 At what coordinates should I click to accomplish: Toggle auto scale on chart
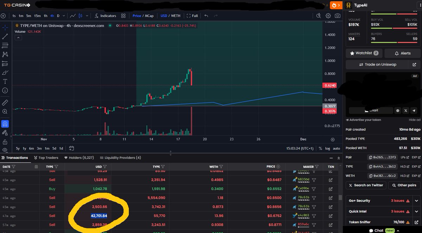point(337,148)
